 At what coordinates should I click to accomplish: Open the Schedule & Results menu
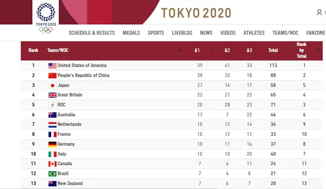click(x=92, y=33)
